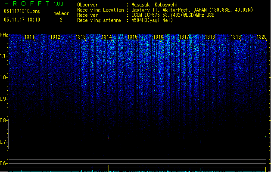Click the 1314 time marker
This screenshot has height=172, width=271.
click(x=107, y=37)
